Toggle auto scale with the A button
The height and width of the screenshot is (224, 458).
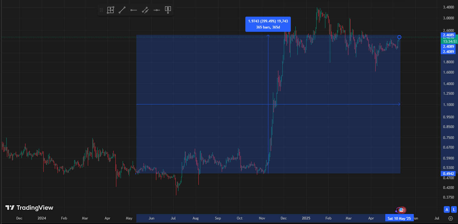tap(446, 209)
